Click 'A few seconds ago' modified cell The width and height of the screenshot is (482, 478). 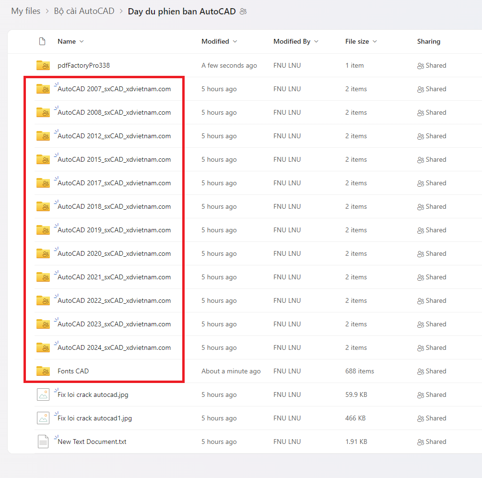(x=229, y=66)
